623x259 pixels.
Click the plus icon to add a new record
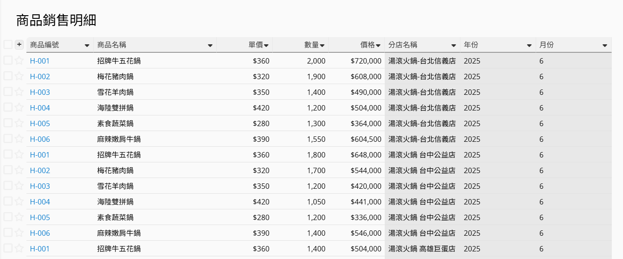click(19, 44)
